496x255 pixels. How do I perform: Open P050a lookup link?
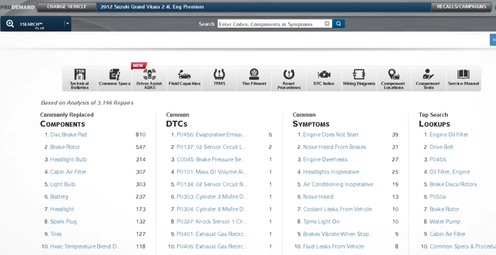pos(438,197)
